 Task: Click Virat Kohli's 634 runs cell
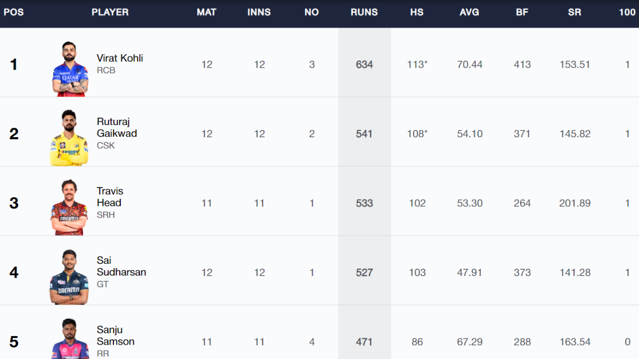(364, 64)
